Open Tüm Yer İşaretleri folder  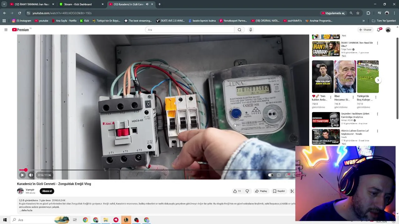point(384,21)
